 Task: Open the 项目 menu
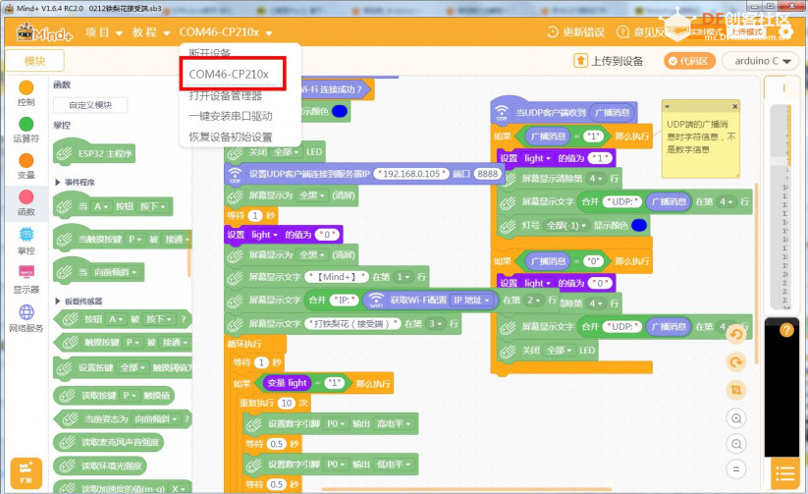[103, 32]
